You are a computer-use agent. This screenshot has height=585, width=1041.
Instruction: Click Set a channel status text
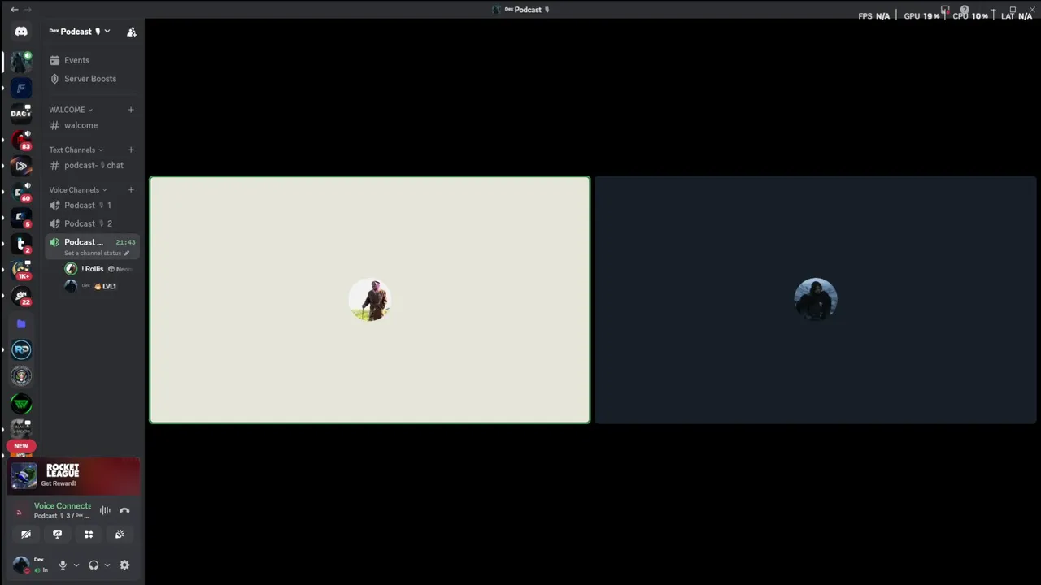[x=93, y=253]
